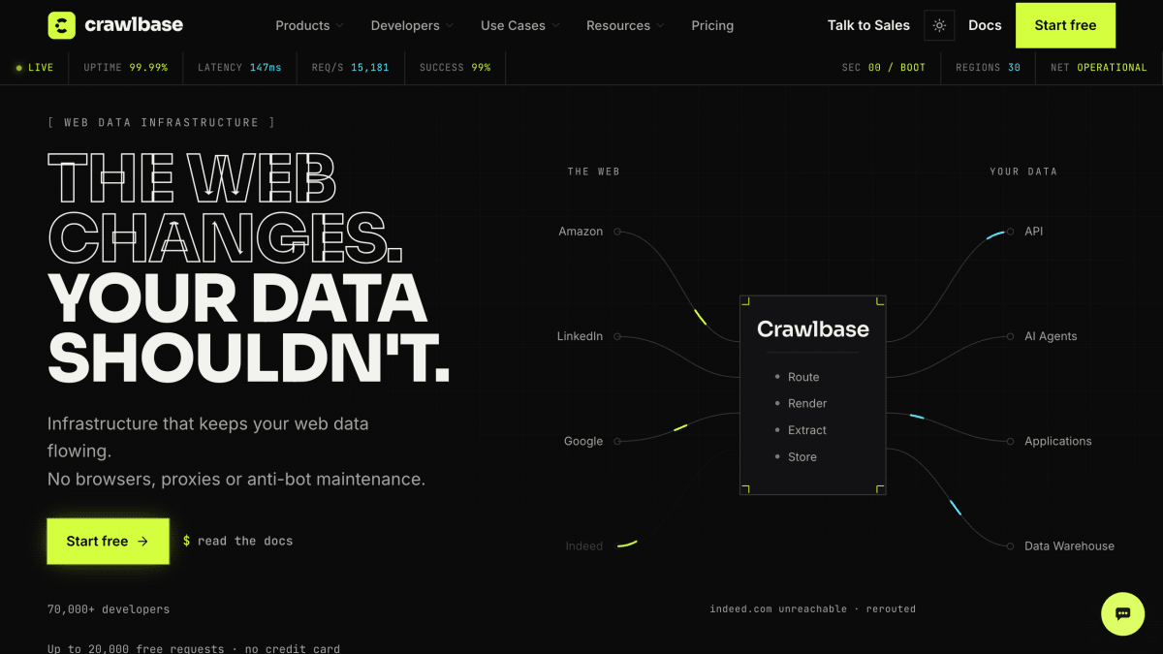Viewport: 1163px width, 654px height.
Task: Click the Start free button in the header
Action: [1065, 25]
